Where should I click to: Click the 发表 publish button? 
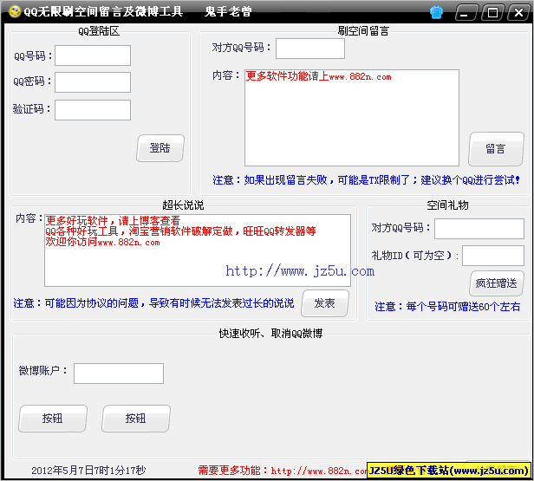tap(325, 303)
